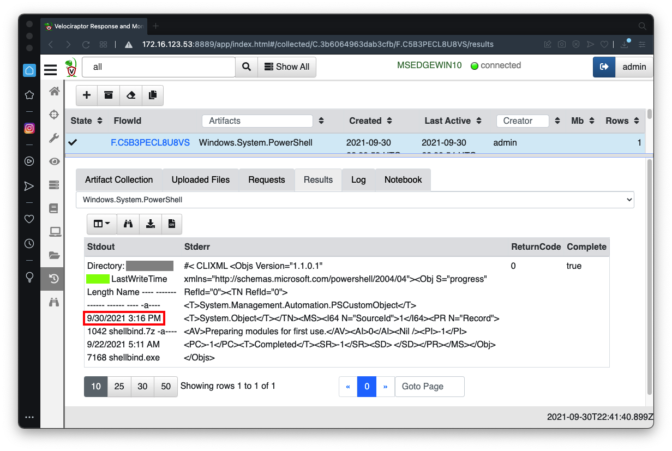This screenshot has height=451, width=672.
Task: Switch to Log tab
Action: [x=358, y=179]
